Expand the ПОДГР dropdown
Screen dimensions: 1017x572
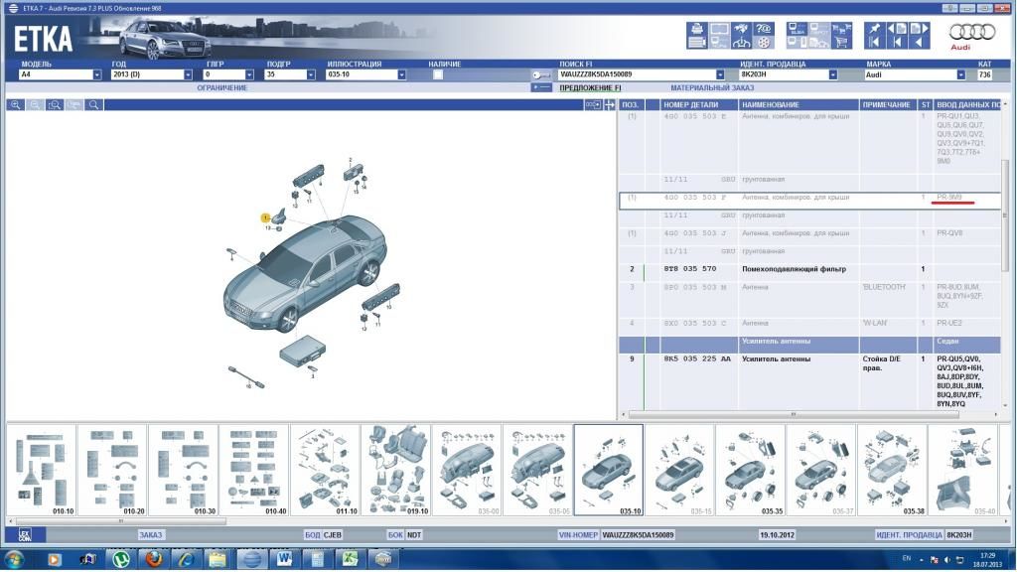click(311, 74)
